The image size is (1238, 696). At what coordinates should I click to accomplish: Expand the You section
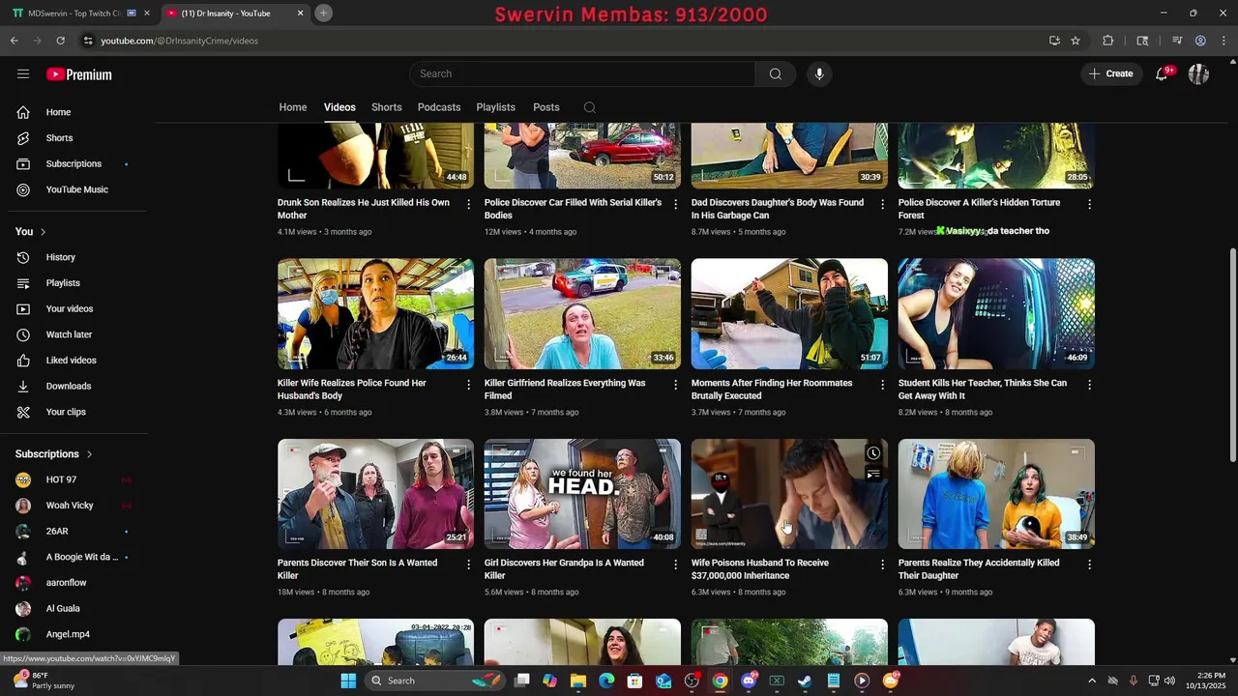pos(31,232)
